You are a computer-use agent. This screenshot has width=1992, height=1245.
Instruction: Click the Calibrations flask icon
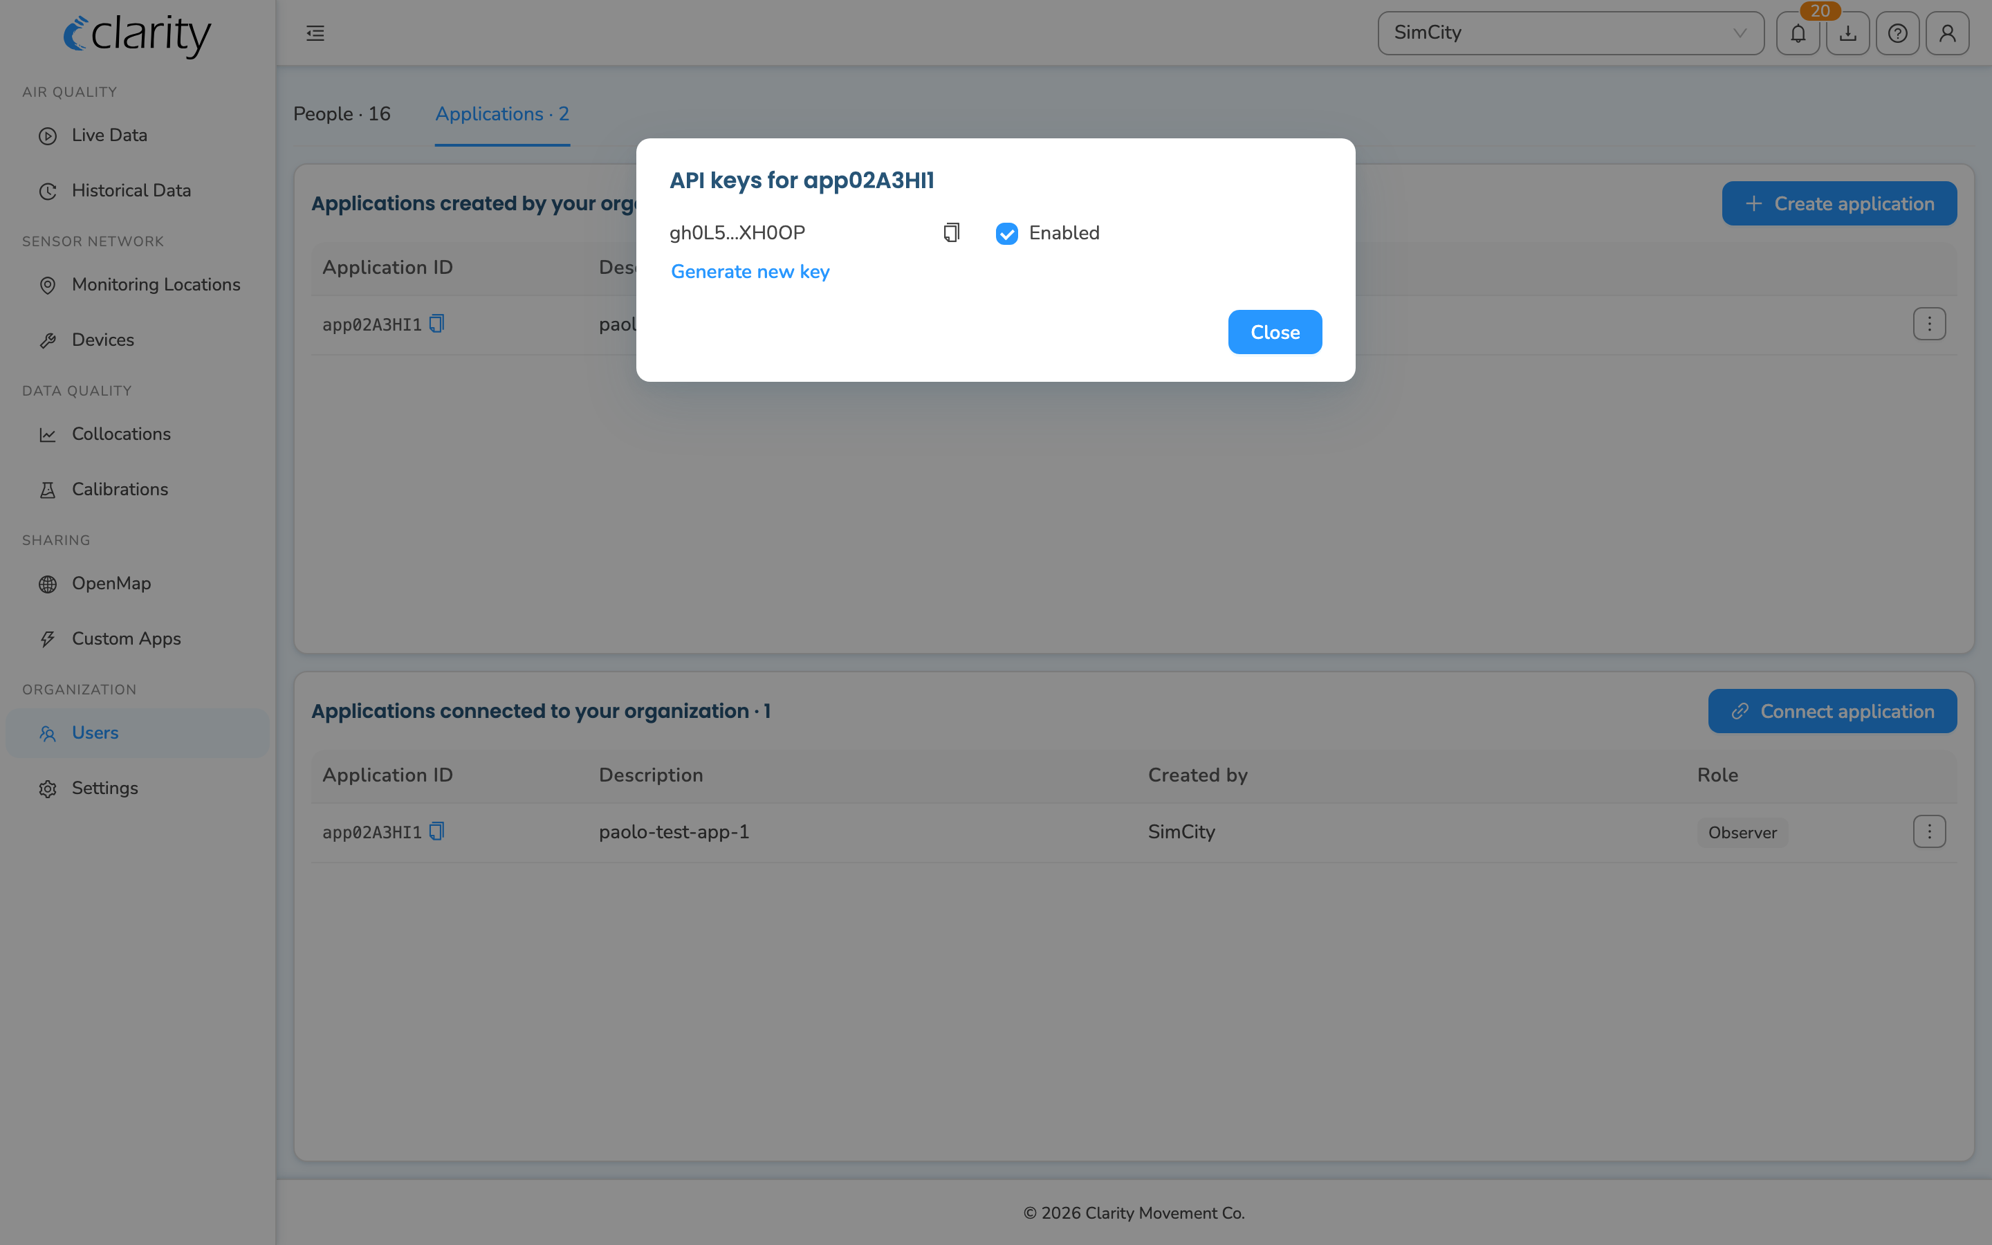point(48,490)
